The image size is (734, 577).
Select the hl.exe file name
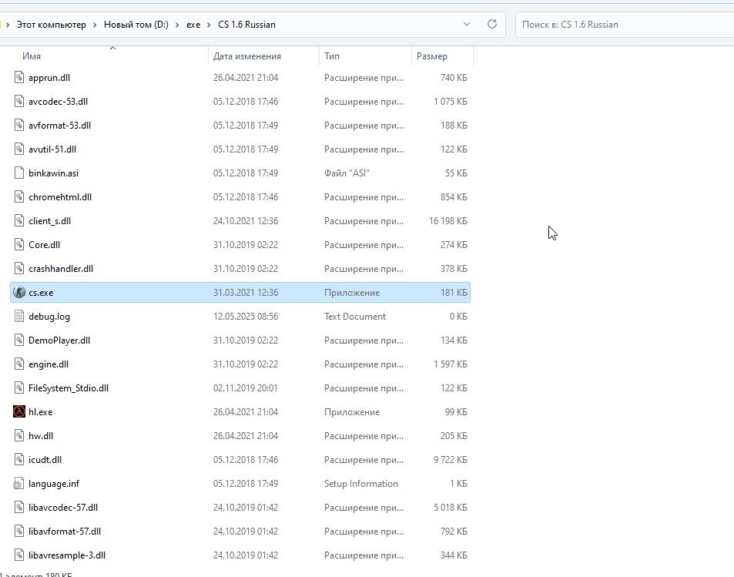[40, 412]
